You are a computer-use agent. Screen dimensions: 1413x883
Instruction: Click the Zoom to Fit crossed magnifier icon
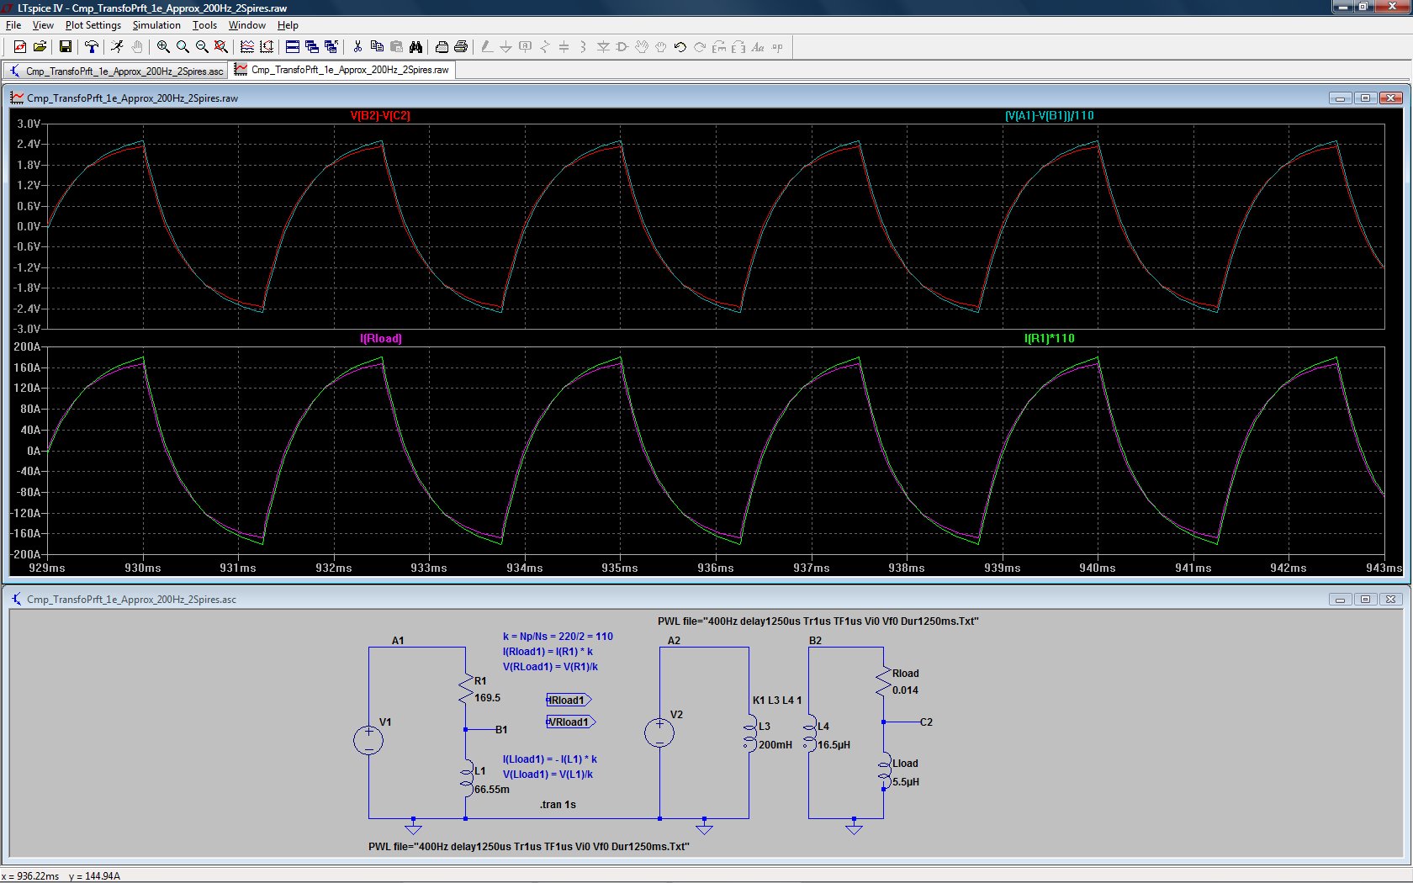pos(220,47)
